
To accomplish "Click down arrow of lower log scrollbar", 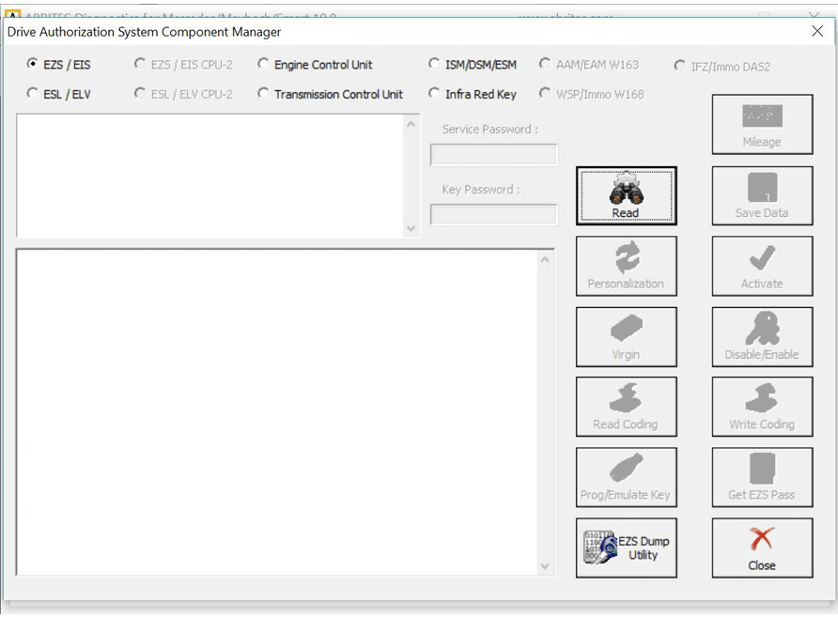I will 545,566.
